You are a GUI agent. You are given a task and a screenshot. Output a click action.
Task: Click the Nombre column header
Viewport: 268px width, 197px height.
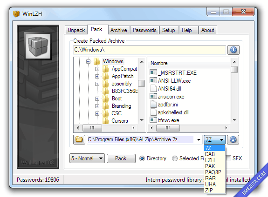[x=189, y=63]
